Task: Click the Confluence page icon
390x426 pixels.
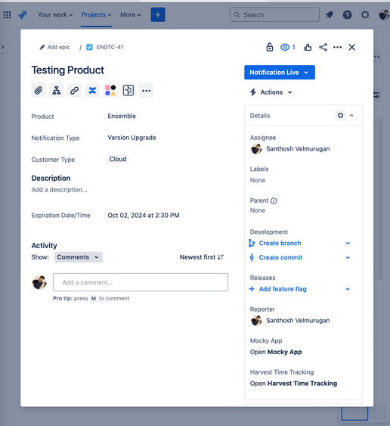Action: 92,91
